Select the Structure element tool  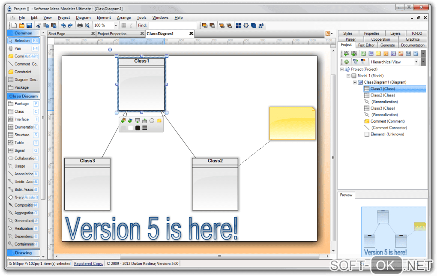click(24, 135)
